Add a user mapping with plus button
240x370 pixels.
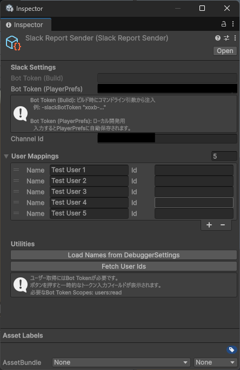coord(209,225)
